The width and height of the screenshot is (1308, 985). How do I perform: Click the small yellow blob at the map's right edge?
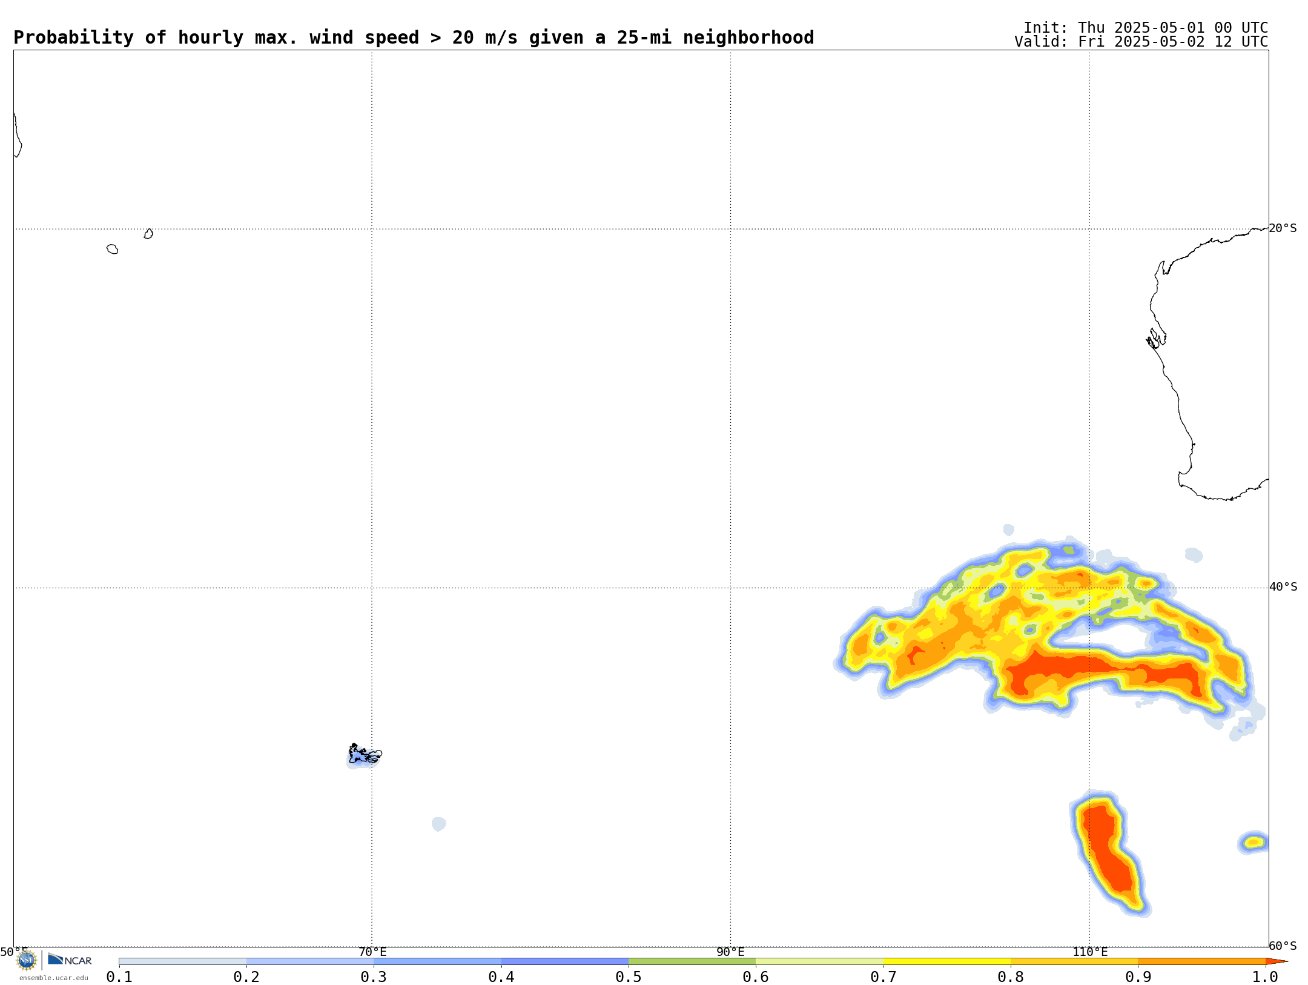[x=1253, y=842]
